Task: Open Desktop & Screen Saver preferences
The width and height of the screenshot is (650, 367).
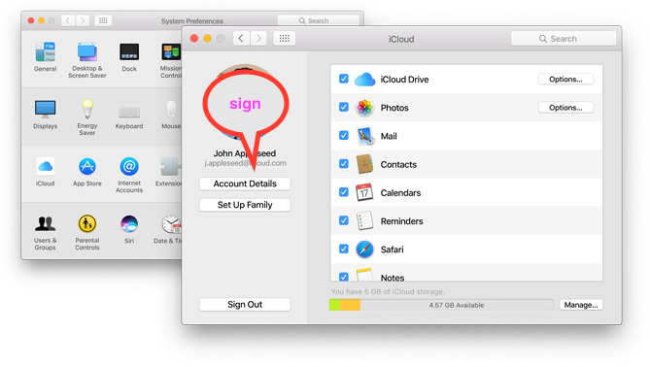Action: pyautogui.click(x=87, y=60)
